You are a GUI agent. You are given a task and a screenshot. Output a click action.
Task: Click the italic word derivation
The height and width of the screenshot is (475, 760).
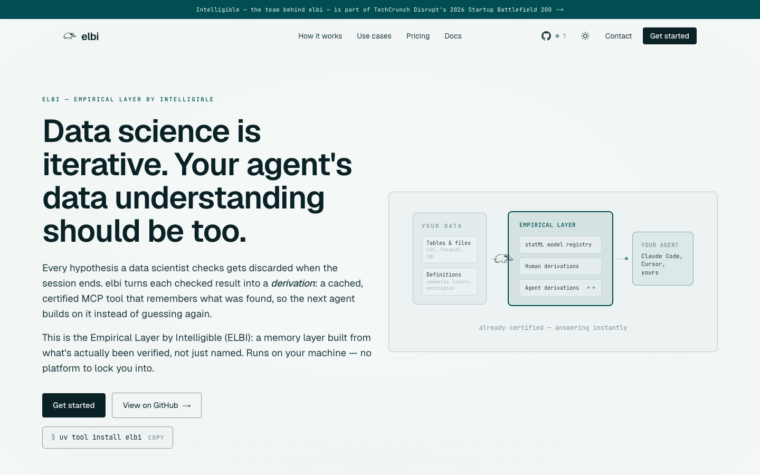293,283
